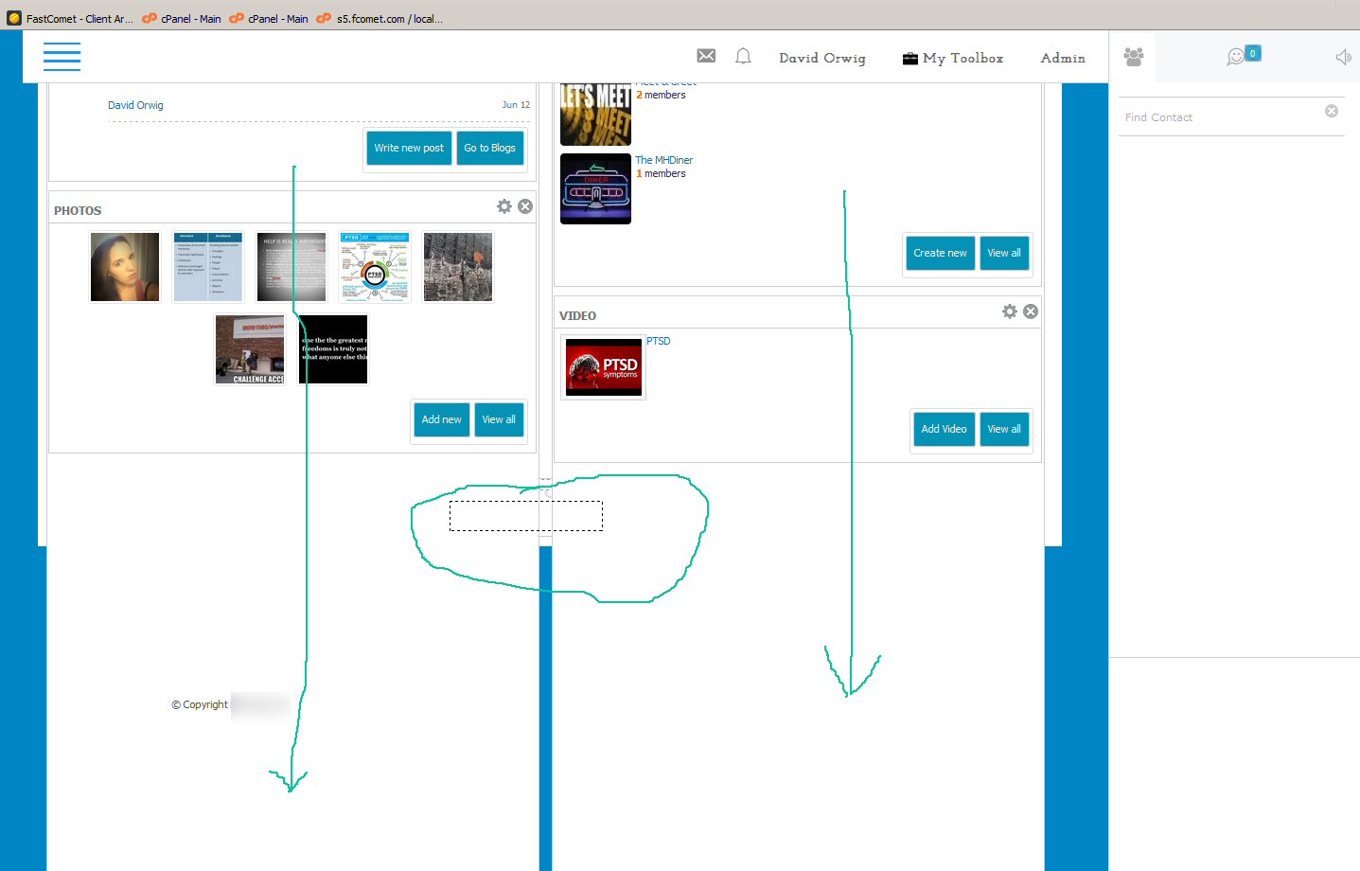Open the notifications bell icon
The width and height of the screenshot is (1360, 871).
click(743, 57)
